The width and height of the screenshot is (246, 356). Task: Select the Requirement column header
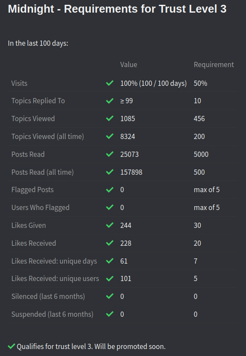pos(213,64)
